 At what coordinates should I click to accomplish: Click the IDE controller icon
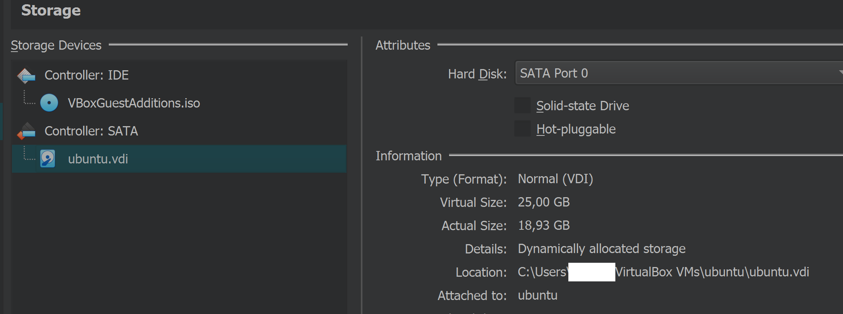tap(26, 75)
